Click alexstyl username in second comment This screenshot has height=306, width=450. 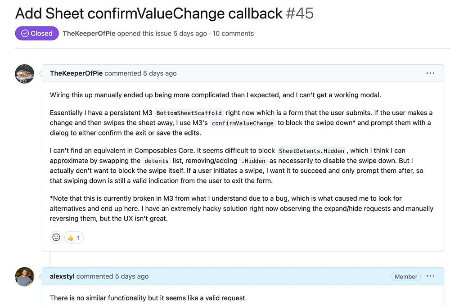point(62,276)
